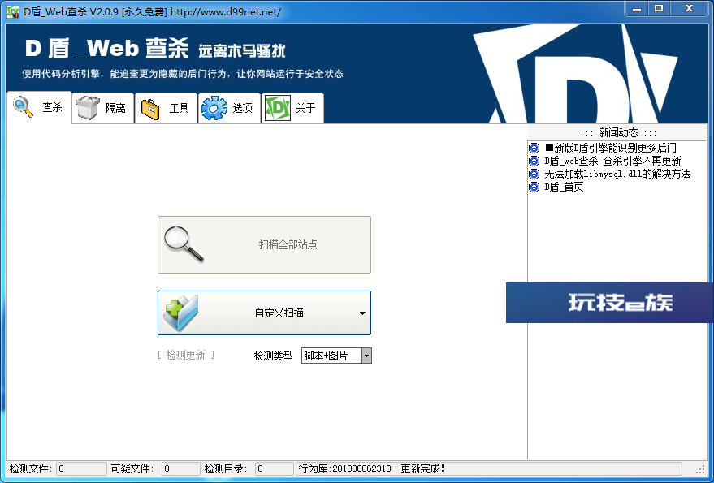Viewport: 714px width, 483px height.
Task: Open the 检测类型 脚本+图片 combo box
Action: tap(336, 356)
